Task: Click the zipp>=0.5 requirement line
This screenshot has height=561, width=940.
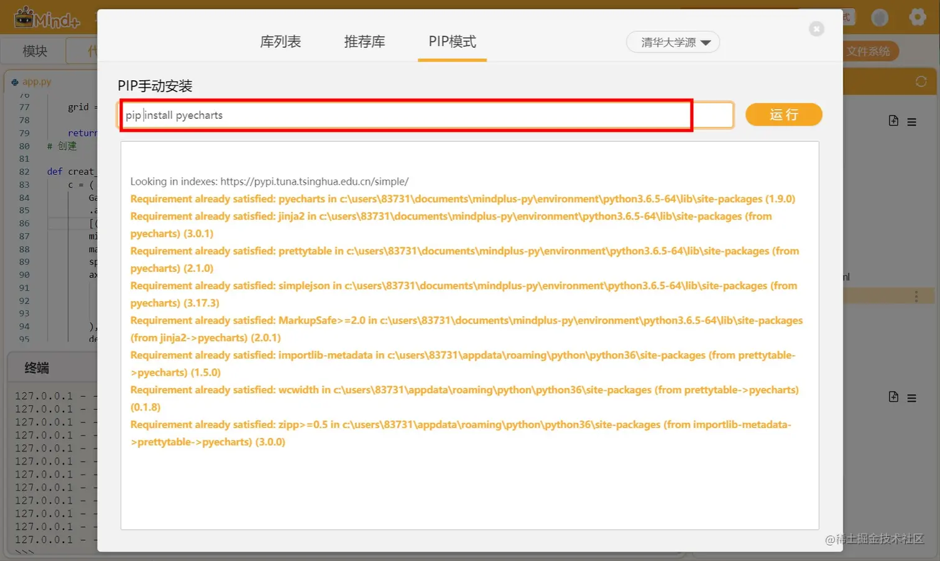Action: pos(461,433)
